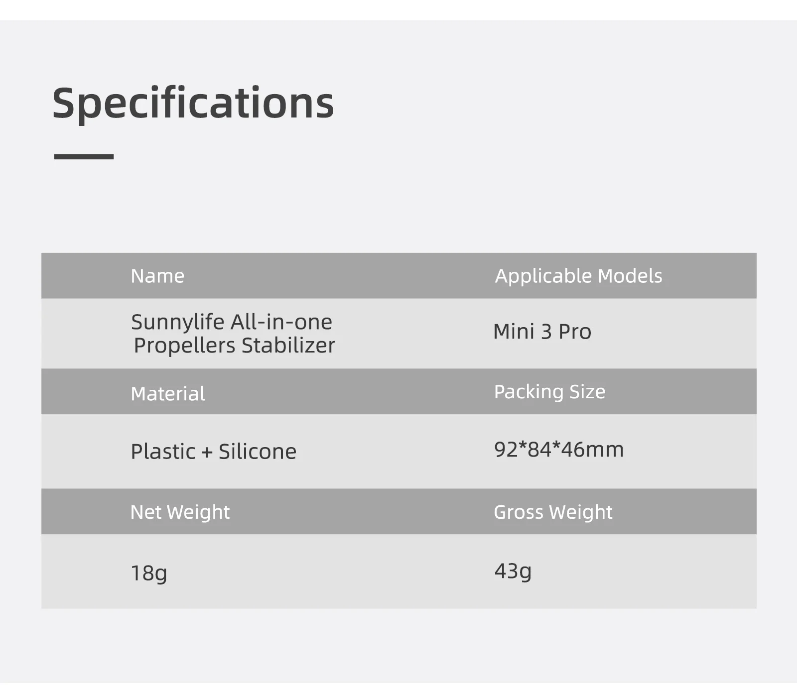Click the 92*84*46mm dimension text
This screenshot has height=689, width=797.
558,450
